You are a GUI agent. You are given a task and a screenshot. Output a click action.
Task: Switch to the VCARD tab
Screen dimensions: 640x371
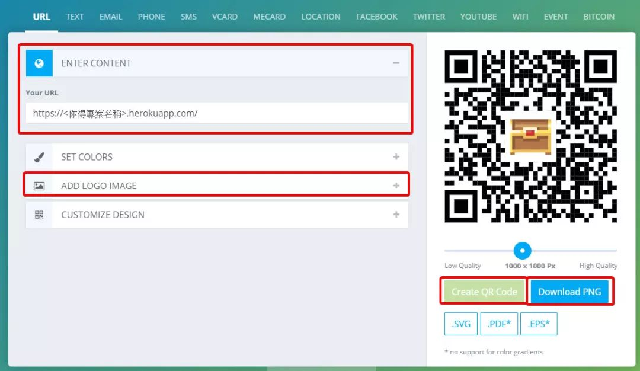click(225, 17)
